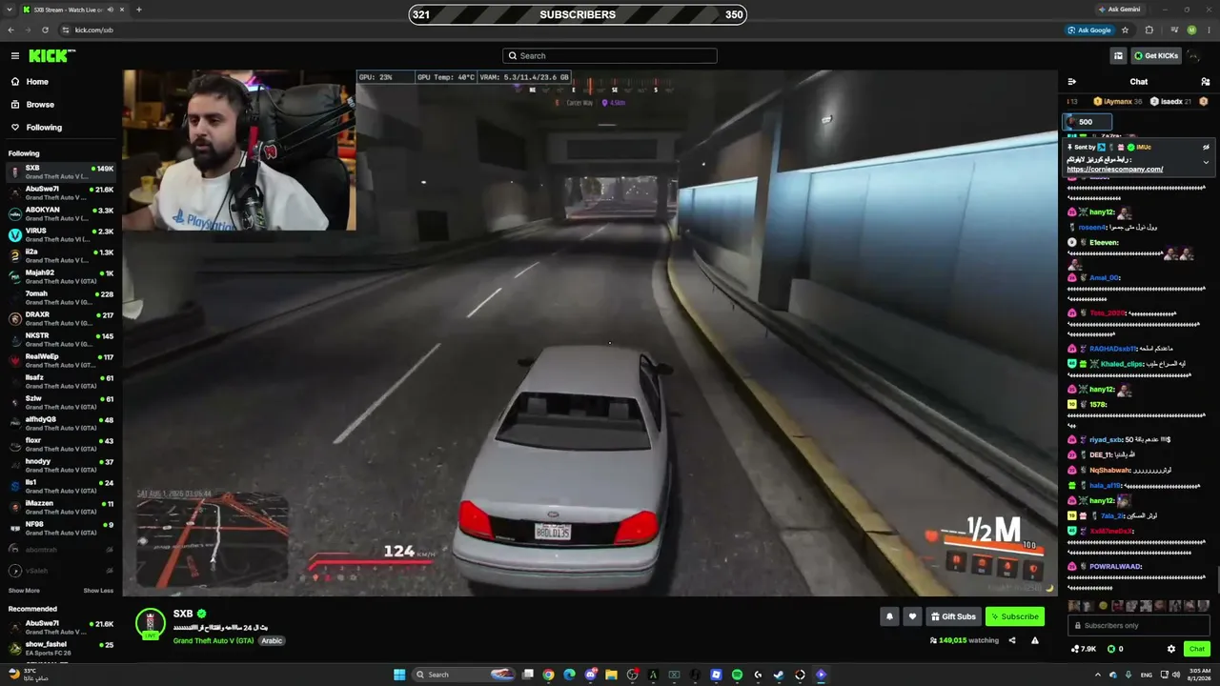Open the user profile avatar menu
Screen dimensions: 1220x686
1195,56
